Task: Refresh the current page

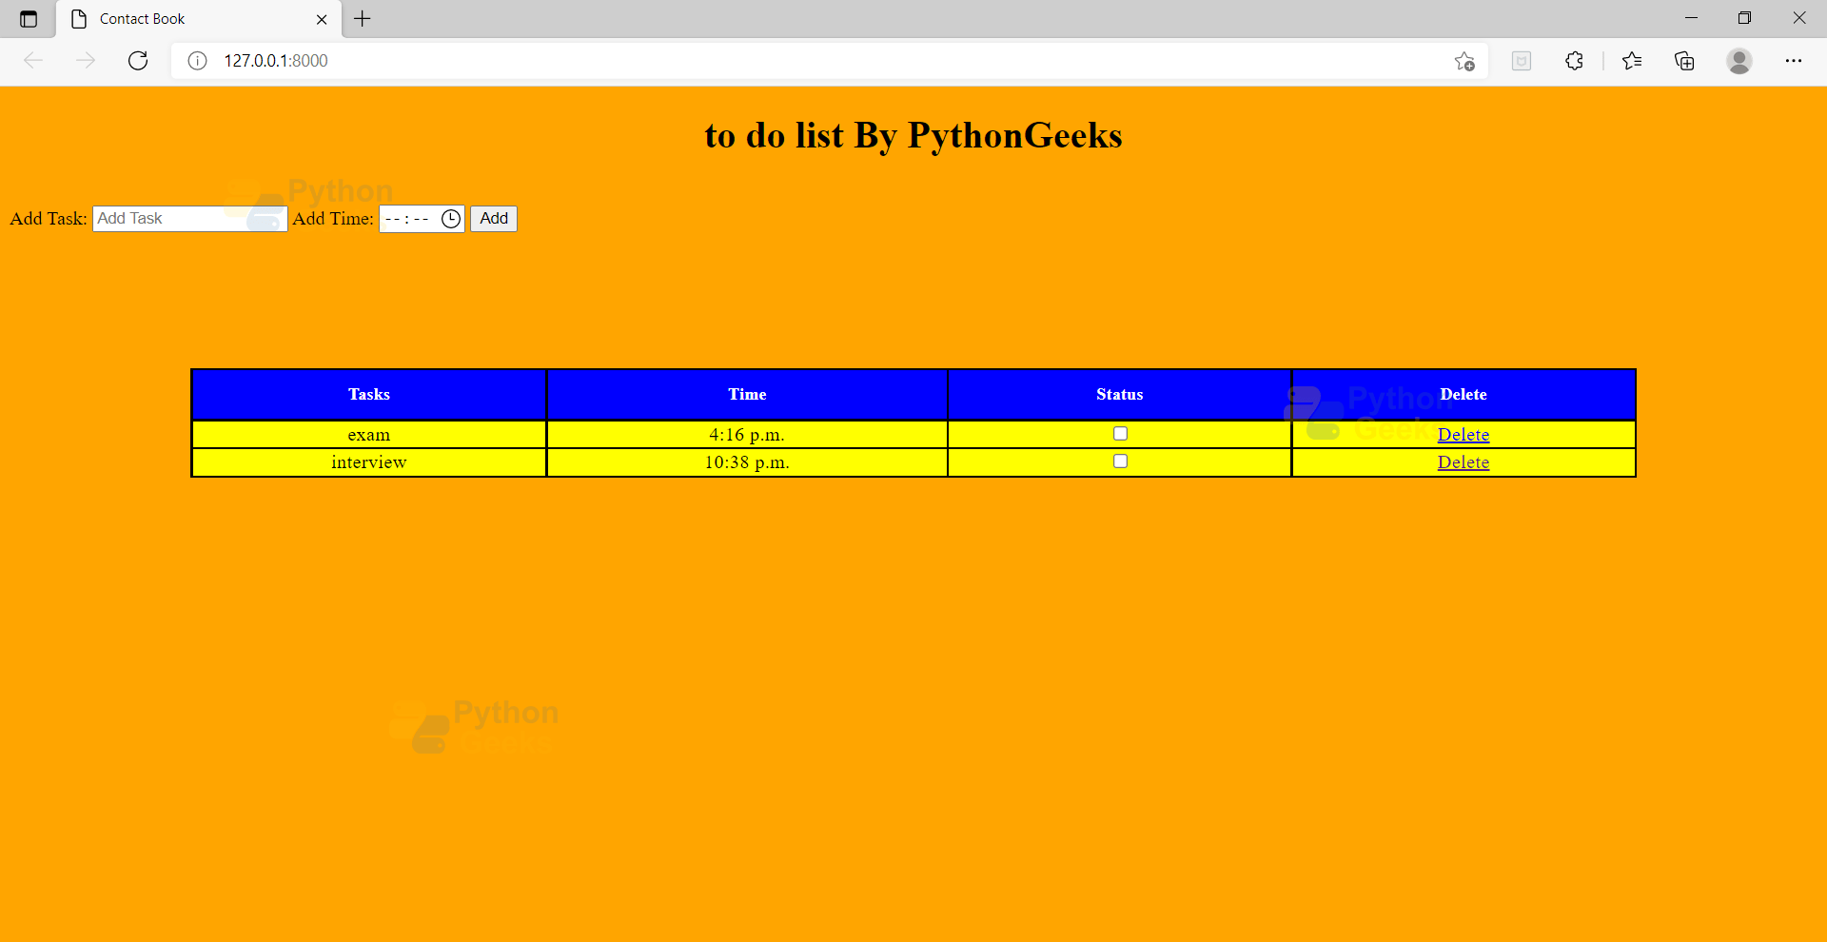Action: [x=138, y=60]
